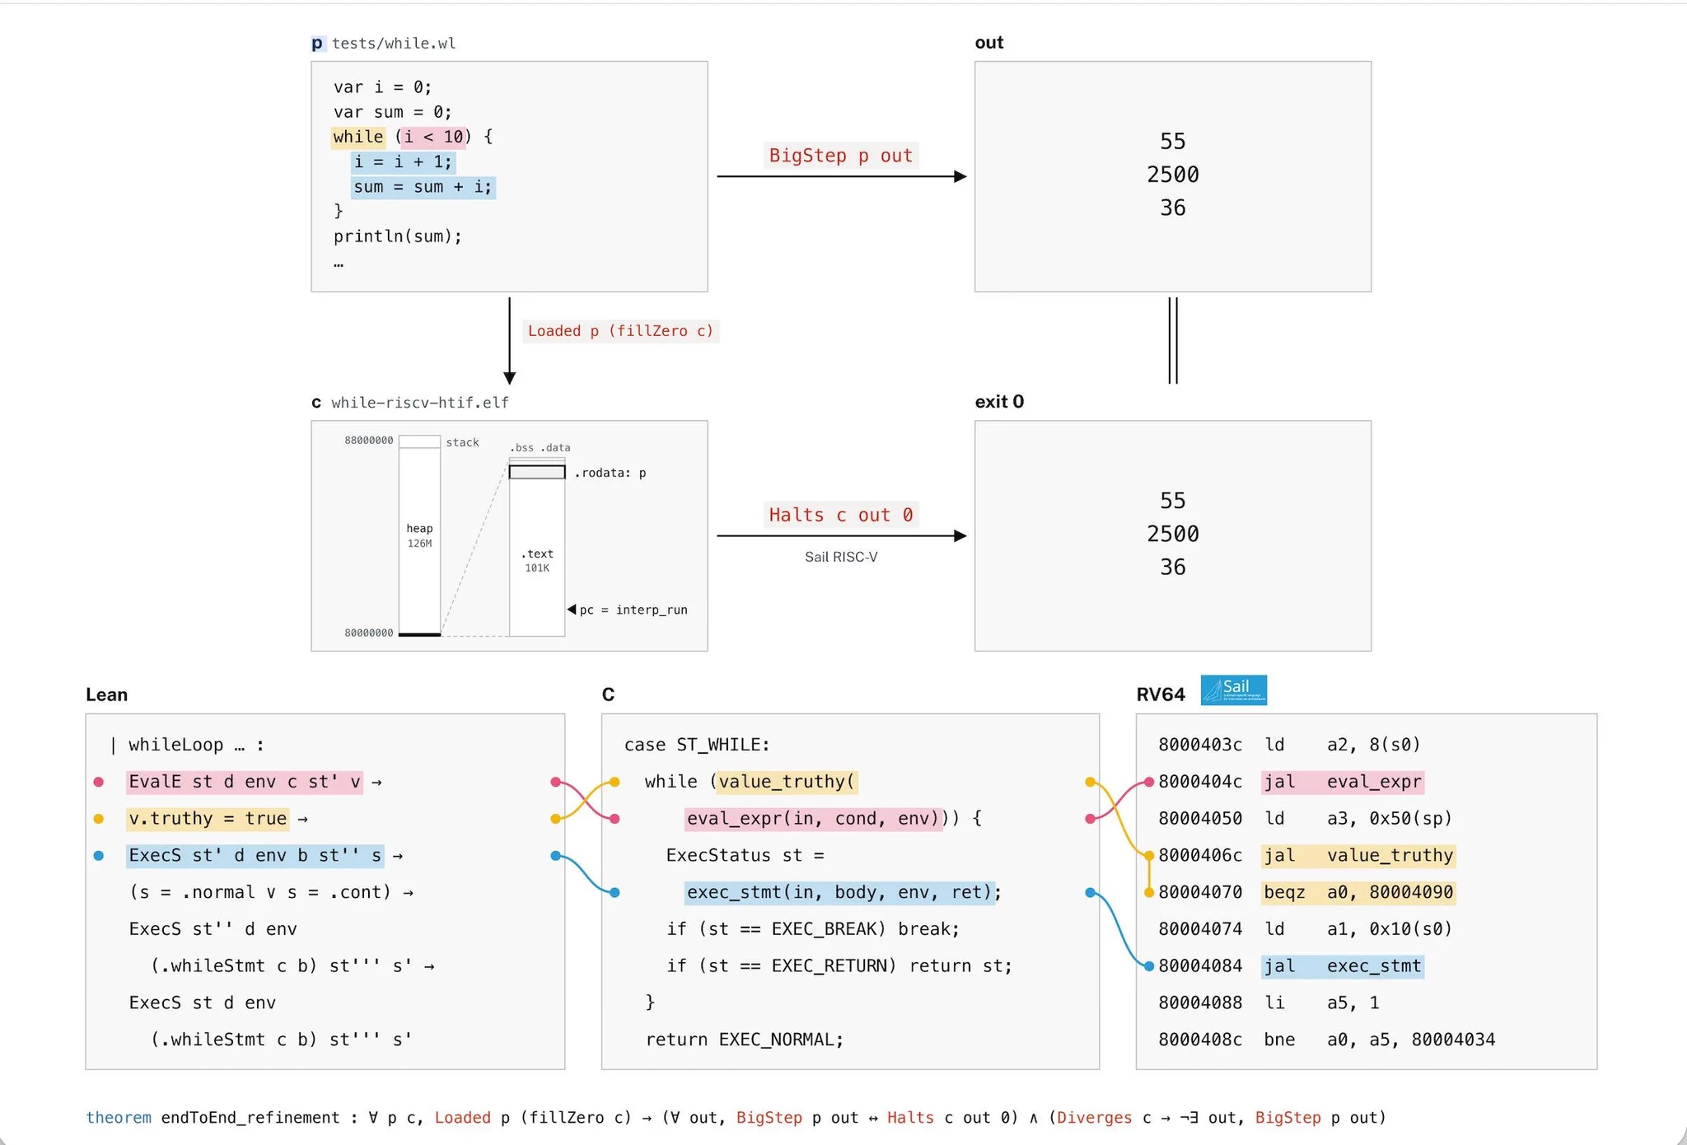
Task: Click the exit 0 heading
Action: 999,402
